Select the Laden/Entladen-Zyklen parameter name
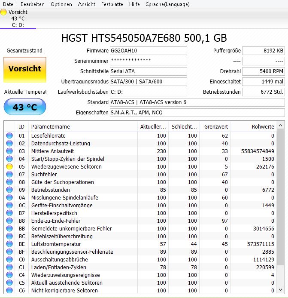This screenshot has height=298, width=288. pyautogui.click(x=59, y=267)
